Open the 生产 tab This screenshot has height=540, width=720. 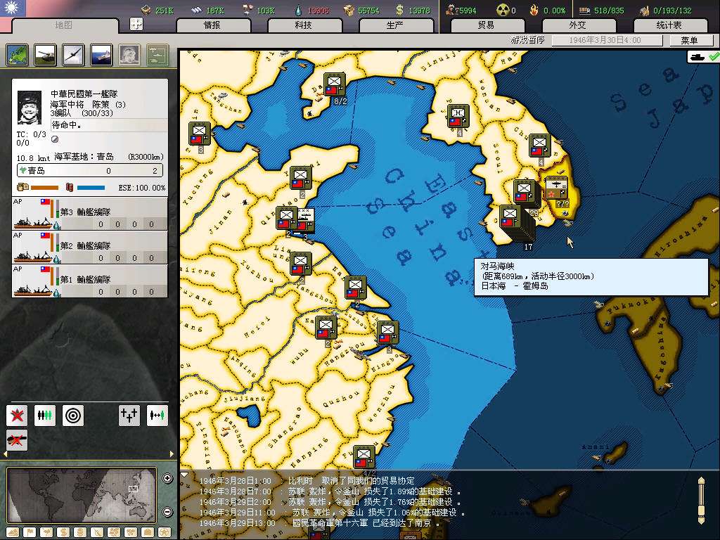pos(395,25)
